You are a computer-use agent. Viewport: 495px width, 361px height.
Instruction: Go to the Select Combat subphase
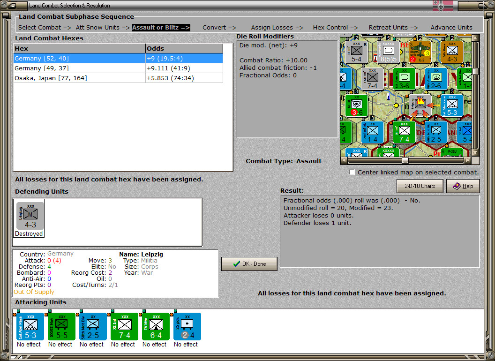click(45, 28)
